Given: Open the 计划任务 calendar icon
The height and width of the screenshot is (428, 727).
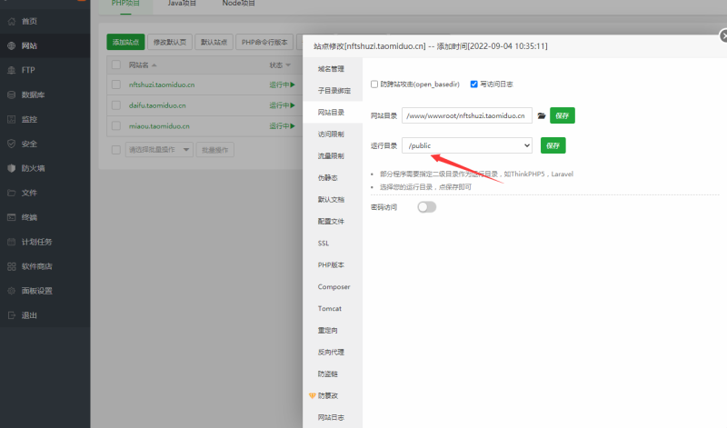Looking at the screenshot, I should 12,242.
